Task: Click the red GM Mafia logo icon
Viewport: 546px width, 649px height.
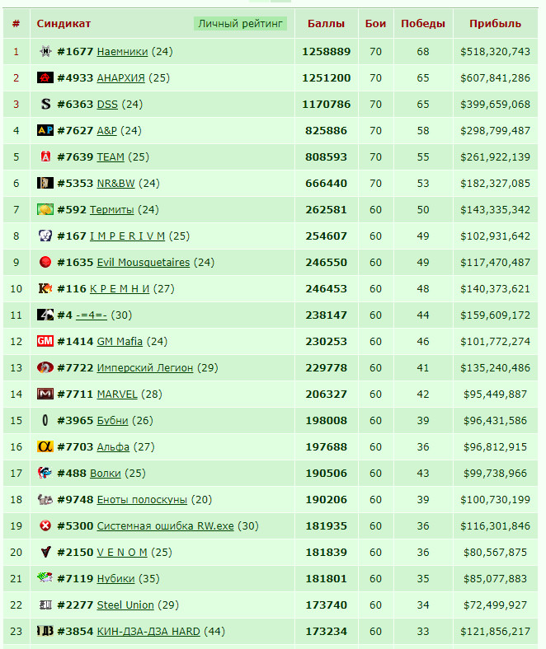Action: [45, 341]
